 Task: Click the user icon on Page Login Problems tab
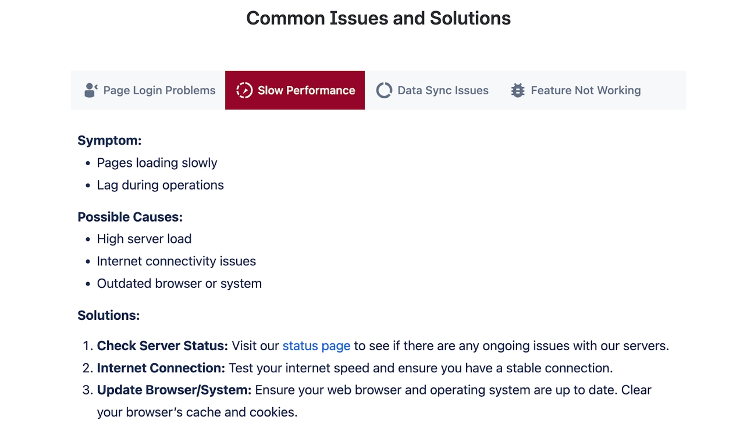(90, 90)
